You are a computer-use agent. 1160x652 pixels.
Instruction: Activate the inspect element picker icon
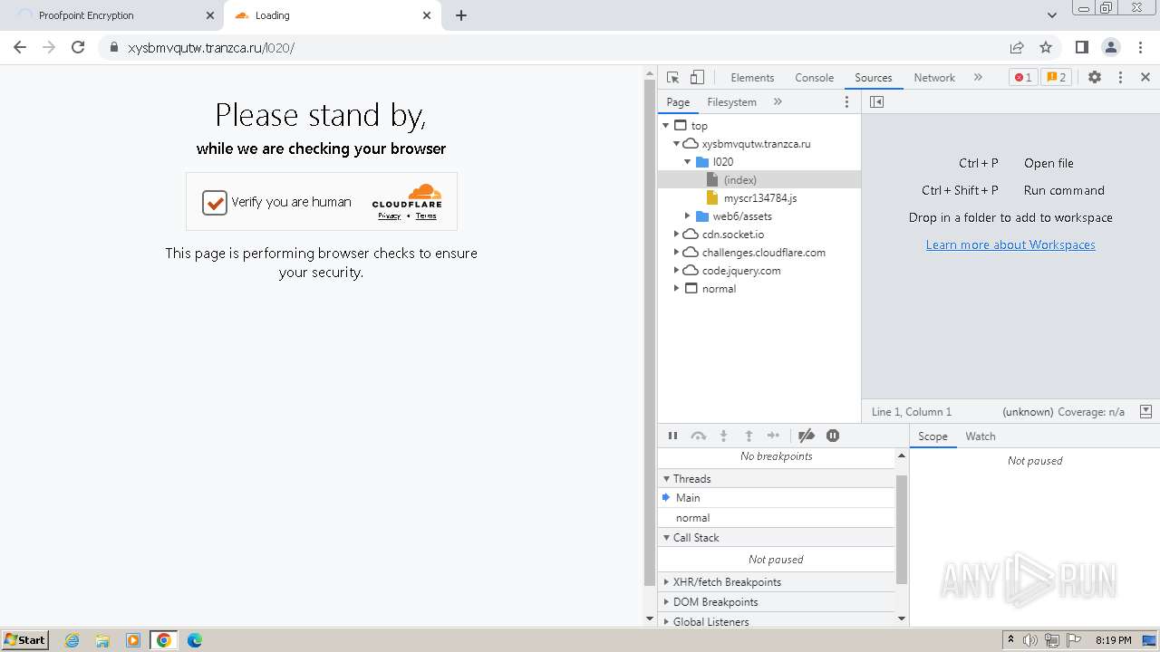[x=672, y=78]
